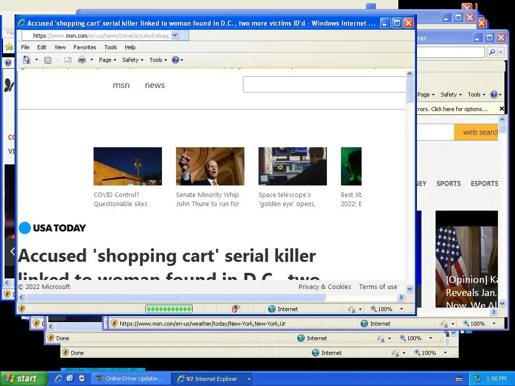
Task: Open the zoom level dropdown arrow in the front status bar
Action: click(x=401, y=309)
